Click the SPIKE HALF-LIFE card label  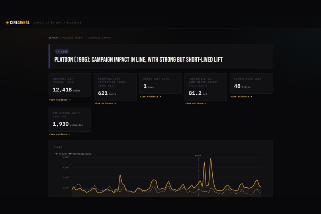point(156,79)
